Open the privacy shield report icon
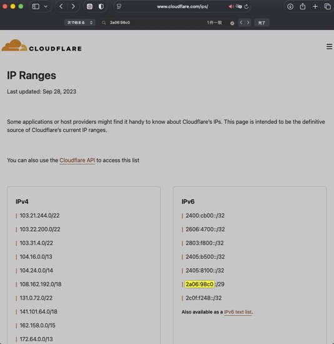334x344 pixels. [x=101, y=6]
